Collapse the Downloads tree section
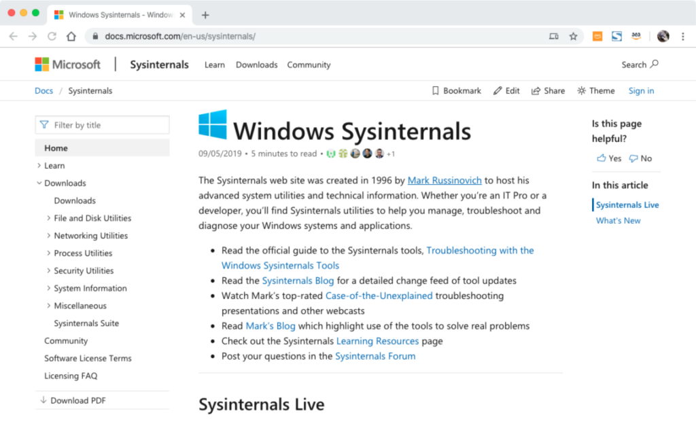Image resolution: width=696 pixels, height=424 pixels. [39, 183]
